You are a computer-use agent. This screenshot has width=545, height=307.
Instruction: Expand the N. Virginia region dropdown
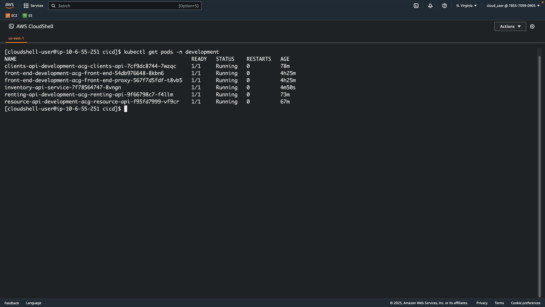point(466,6)
